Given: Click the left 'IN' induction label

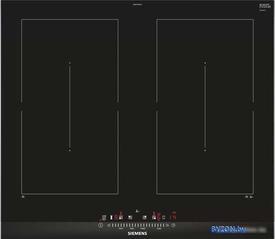Looking at the screenshot, I should 23,197.
